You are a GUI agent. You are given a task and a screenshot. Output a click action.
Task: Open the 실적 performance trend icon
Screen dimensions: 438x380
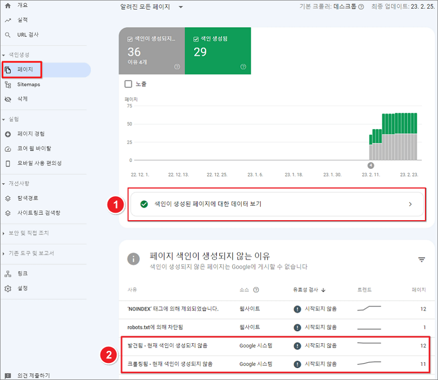(8, 20)
